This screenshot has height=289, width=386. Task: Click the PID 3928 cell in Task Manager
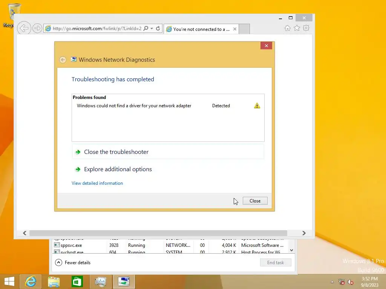(x=114, y=245)
